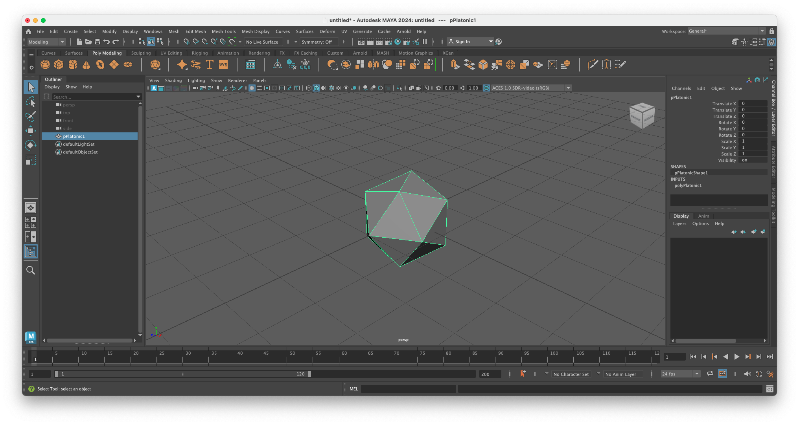This screenshot has width=799, height=425.
Task: Click the SVG import shelf icon
Action: coord(223,64)
